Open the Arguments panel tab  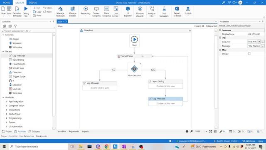tap(74, 131)
